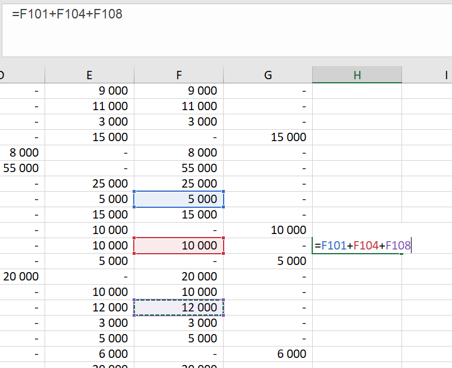Select column E header
The image size is (452, 368).
pos(89,75)
